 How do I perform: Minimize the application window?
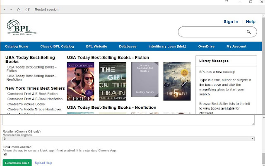pos(240,2)
